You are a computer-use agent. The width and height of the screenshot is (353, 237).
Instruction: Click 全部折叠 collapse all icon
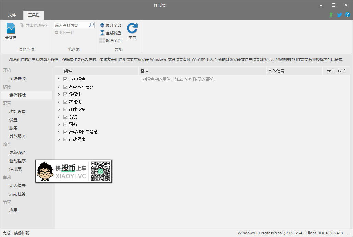pos(102,33)
